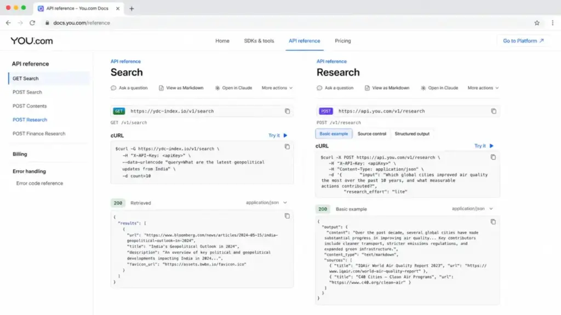The width and height of the screenshot is (561, 315).
Task: Copy the Research 200 response JSON
Action: click(x=493, y=222)
